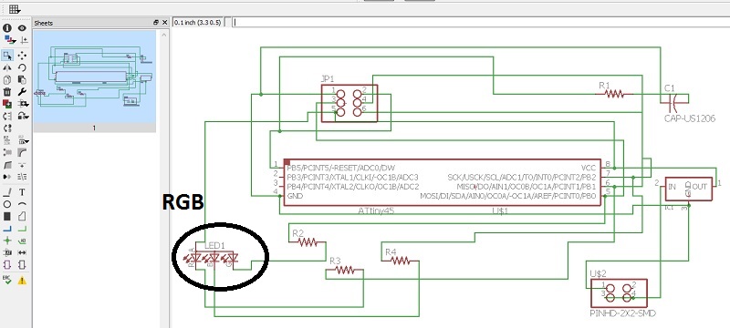
Task: Select the Paste tool
Action: click(x=22, y=80)
